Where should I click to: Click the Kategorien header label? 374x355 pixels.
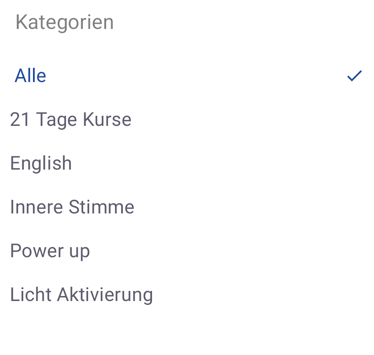[x=64, y=22]
